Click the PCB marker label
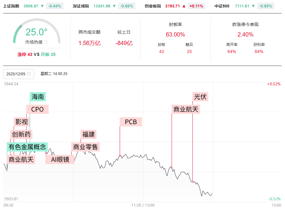This screenshot has height=210, width=285. 131,122
